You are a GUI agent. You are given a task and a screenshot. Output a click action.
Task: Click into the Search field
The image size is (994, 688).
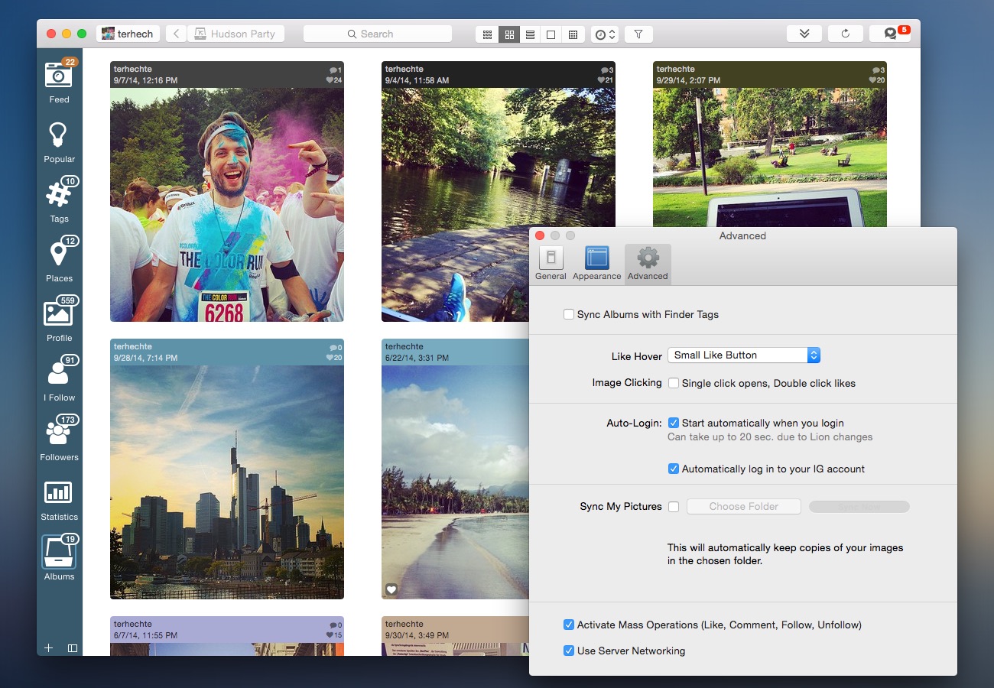tap(378, 34)
